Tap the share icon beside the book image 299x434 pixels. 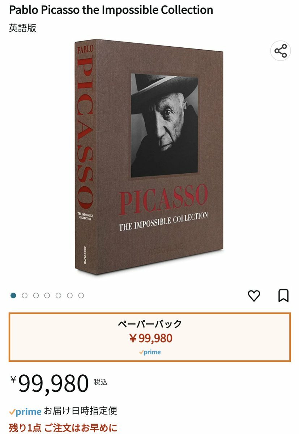tap(281, 51)
